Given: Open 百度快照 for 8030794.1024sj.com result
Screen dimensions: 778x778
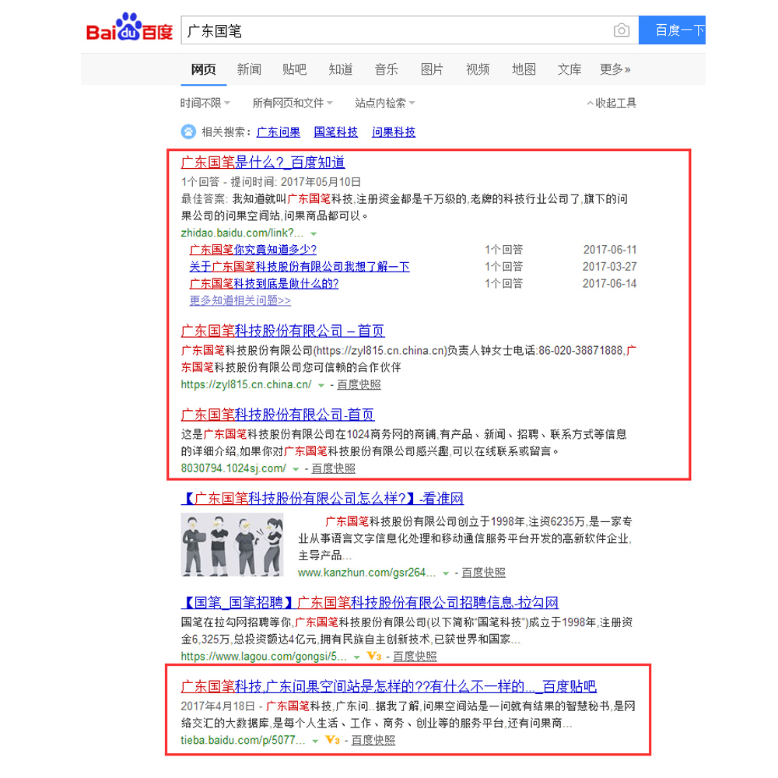Looking at the screenshot, I should coord(333,468).
